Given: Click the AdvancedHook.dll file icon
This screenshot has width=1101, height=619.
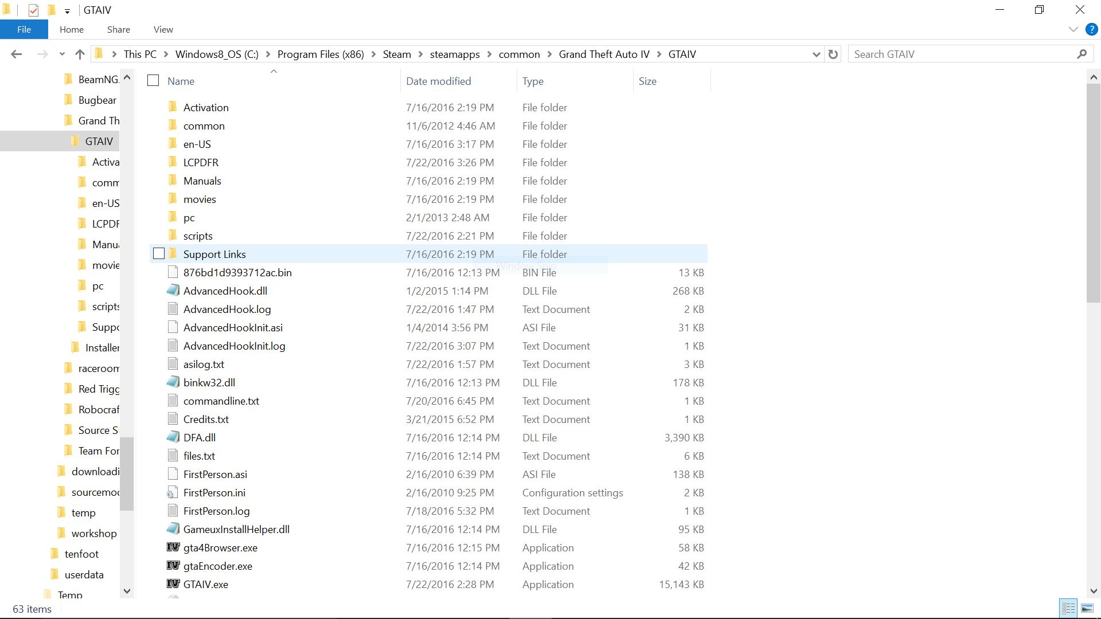Looking at the screenshot, I should click(x=173, y=291).
